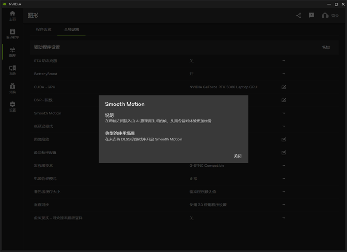Edit the CUDA - GPU setting

(x=284, y=87)
